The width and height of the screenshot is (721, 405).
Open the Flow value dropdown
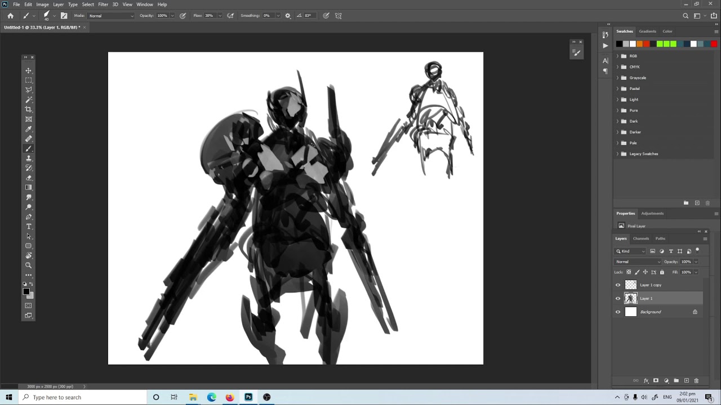[220, 16]
